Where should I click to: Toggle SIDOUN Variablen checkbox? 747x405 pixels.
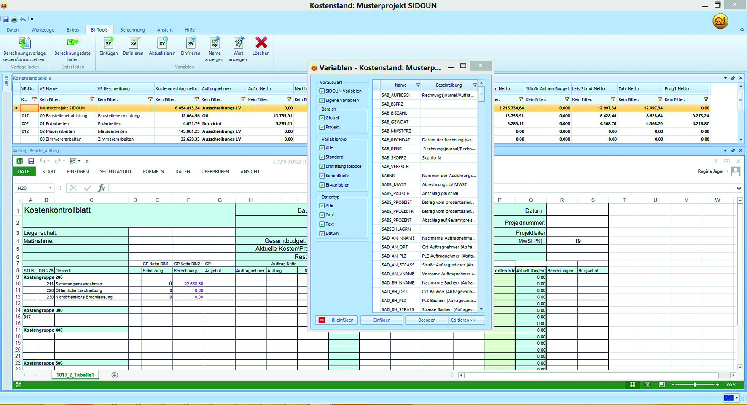coord(322,91)
